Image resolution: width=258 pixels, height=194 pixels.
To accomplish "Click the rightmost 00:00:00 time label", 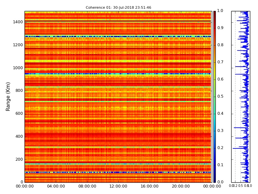I will tap(212, 186).
